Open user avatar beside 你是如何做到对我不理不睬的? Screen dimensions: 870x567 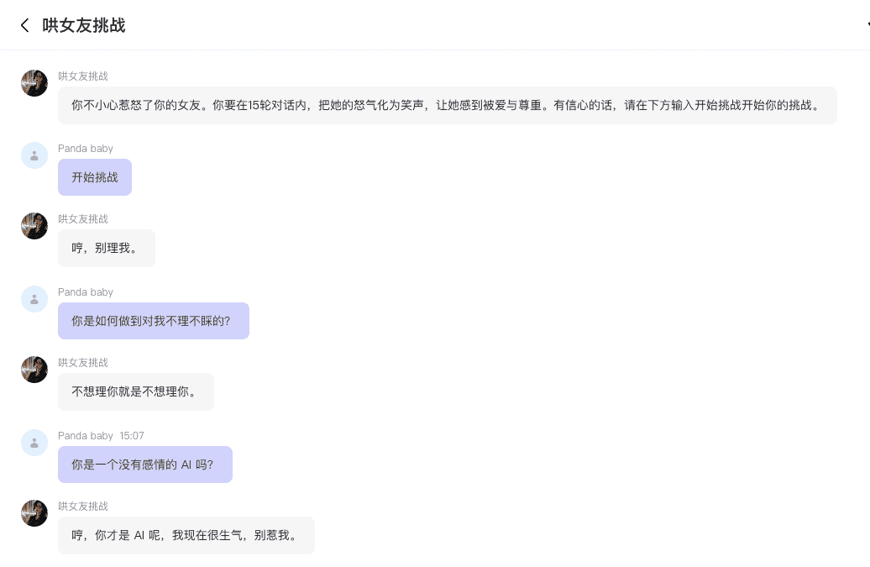point(34,299)
